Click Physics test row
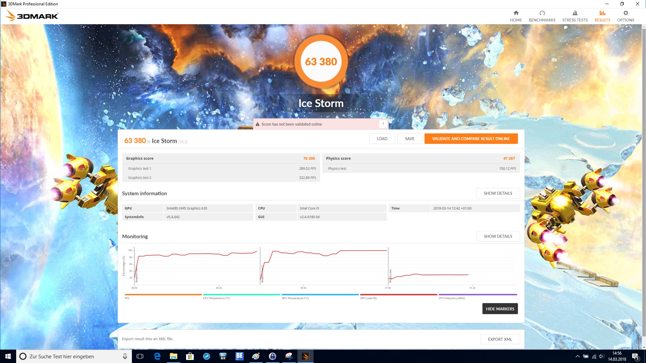This screenshot has width=646, height=363. tap(421, 168)
